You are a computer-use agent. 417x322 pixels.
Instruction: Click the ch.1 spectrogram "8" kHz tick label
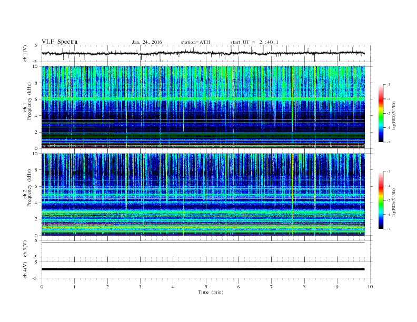tap(36, 83)
